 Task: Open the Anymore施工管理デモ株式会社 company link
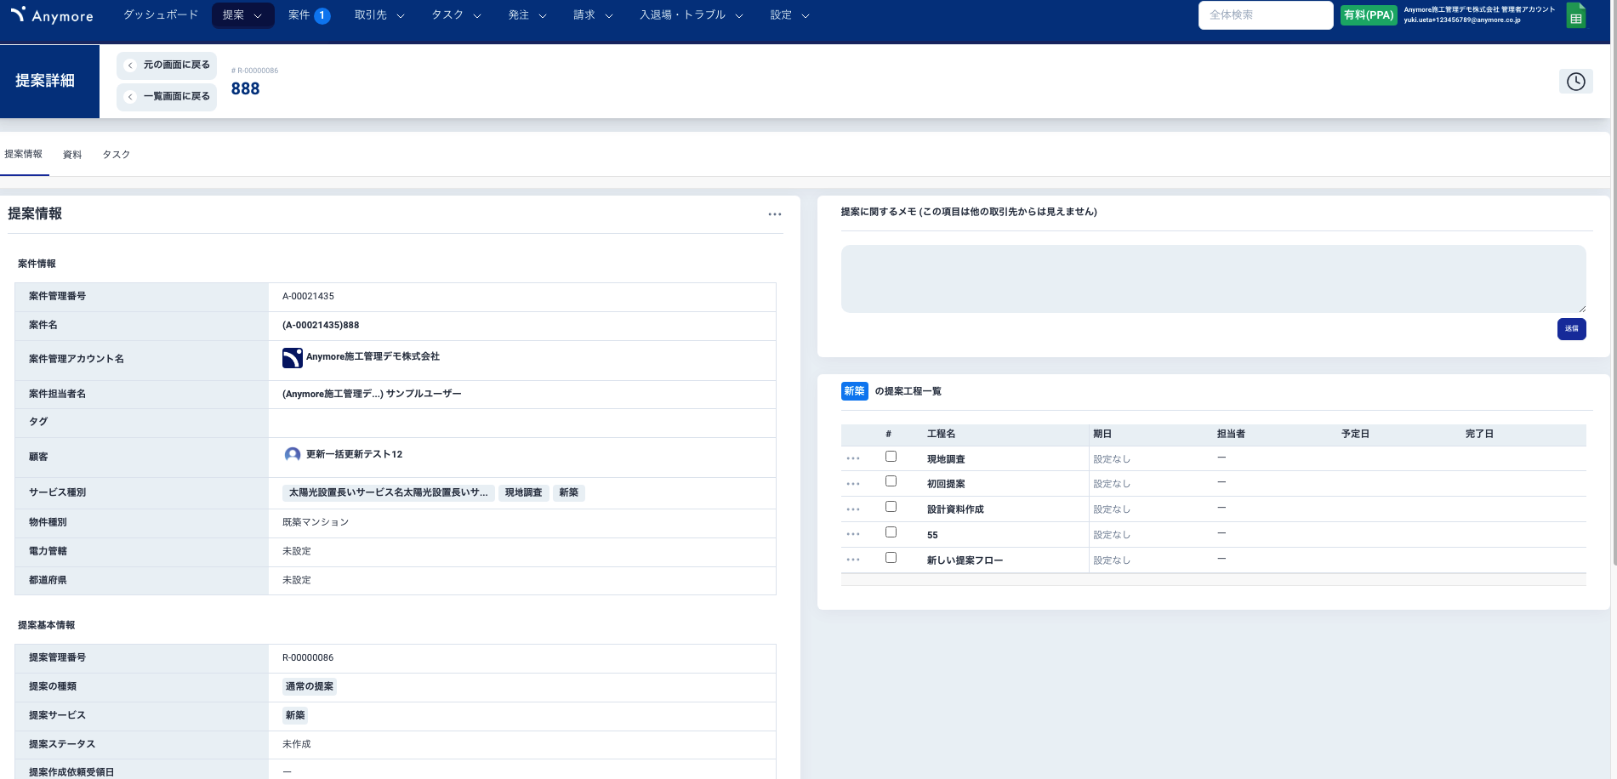click(x=373, y=357)
